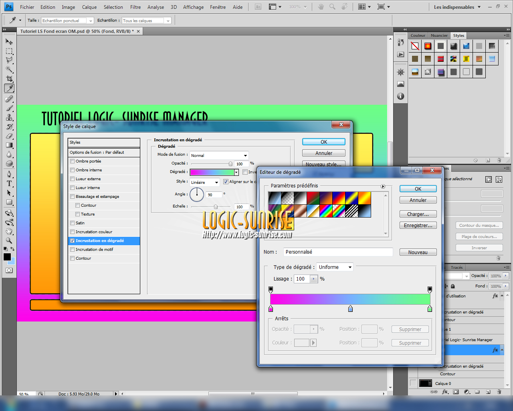This screenshot has width=513, height=411.
Task: Open the Filtre menu
Action: (x=135, y=7)
